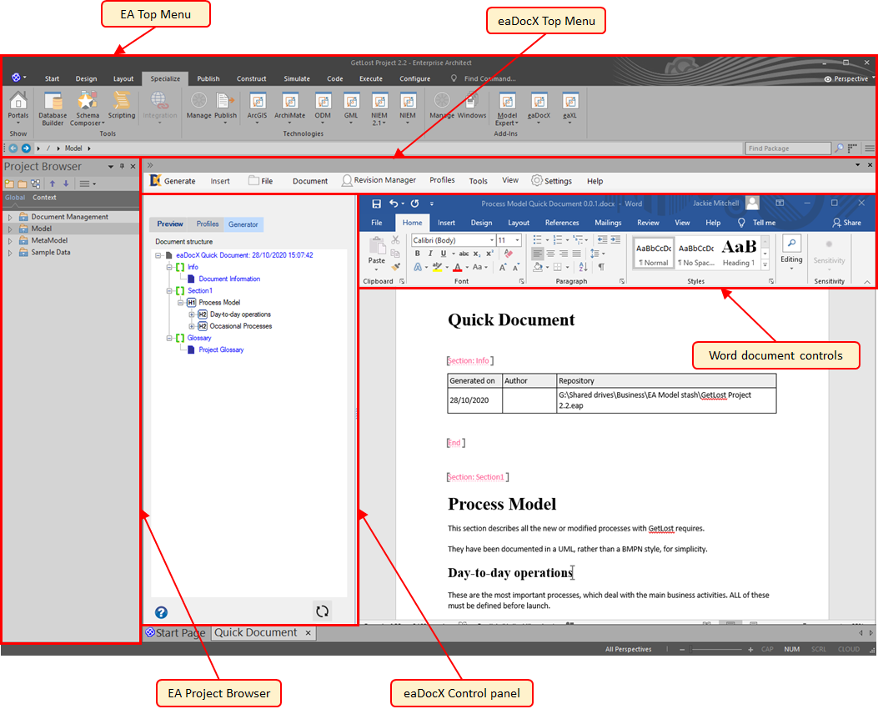Undo last action in Word title bar
Viewport: 878px width, 709px height.
(394, 204)
